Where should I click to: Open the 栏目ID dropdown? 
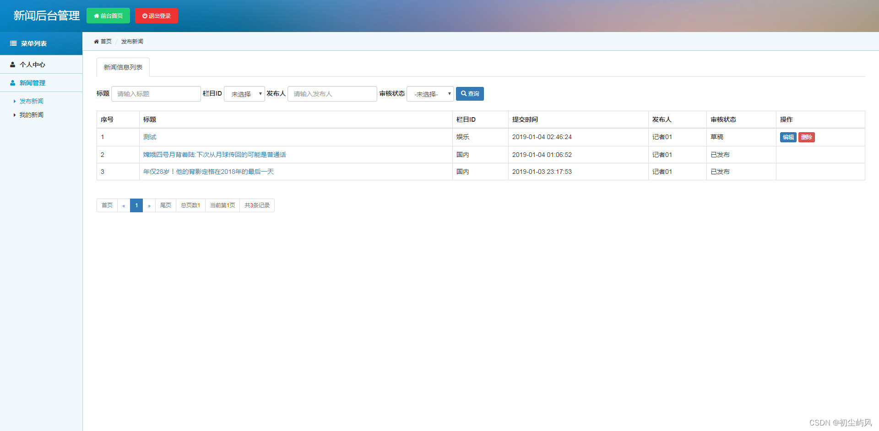244,94
